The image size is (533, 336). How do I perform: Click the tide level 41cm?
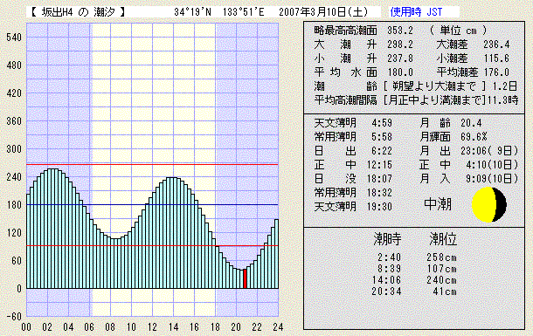pyautogui.click(x=445, y=291)
